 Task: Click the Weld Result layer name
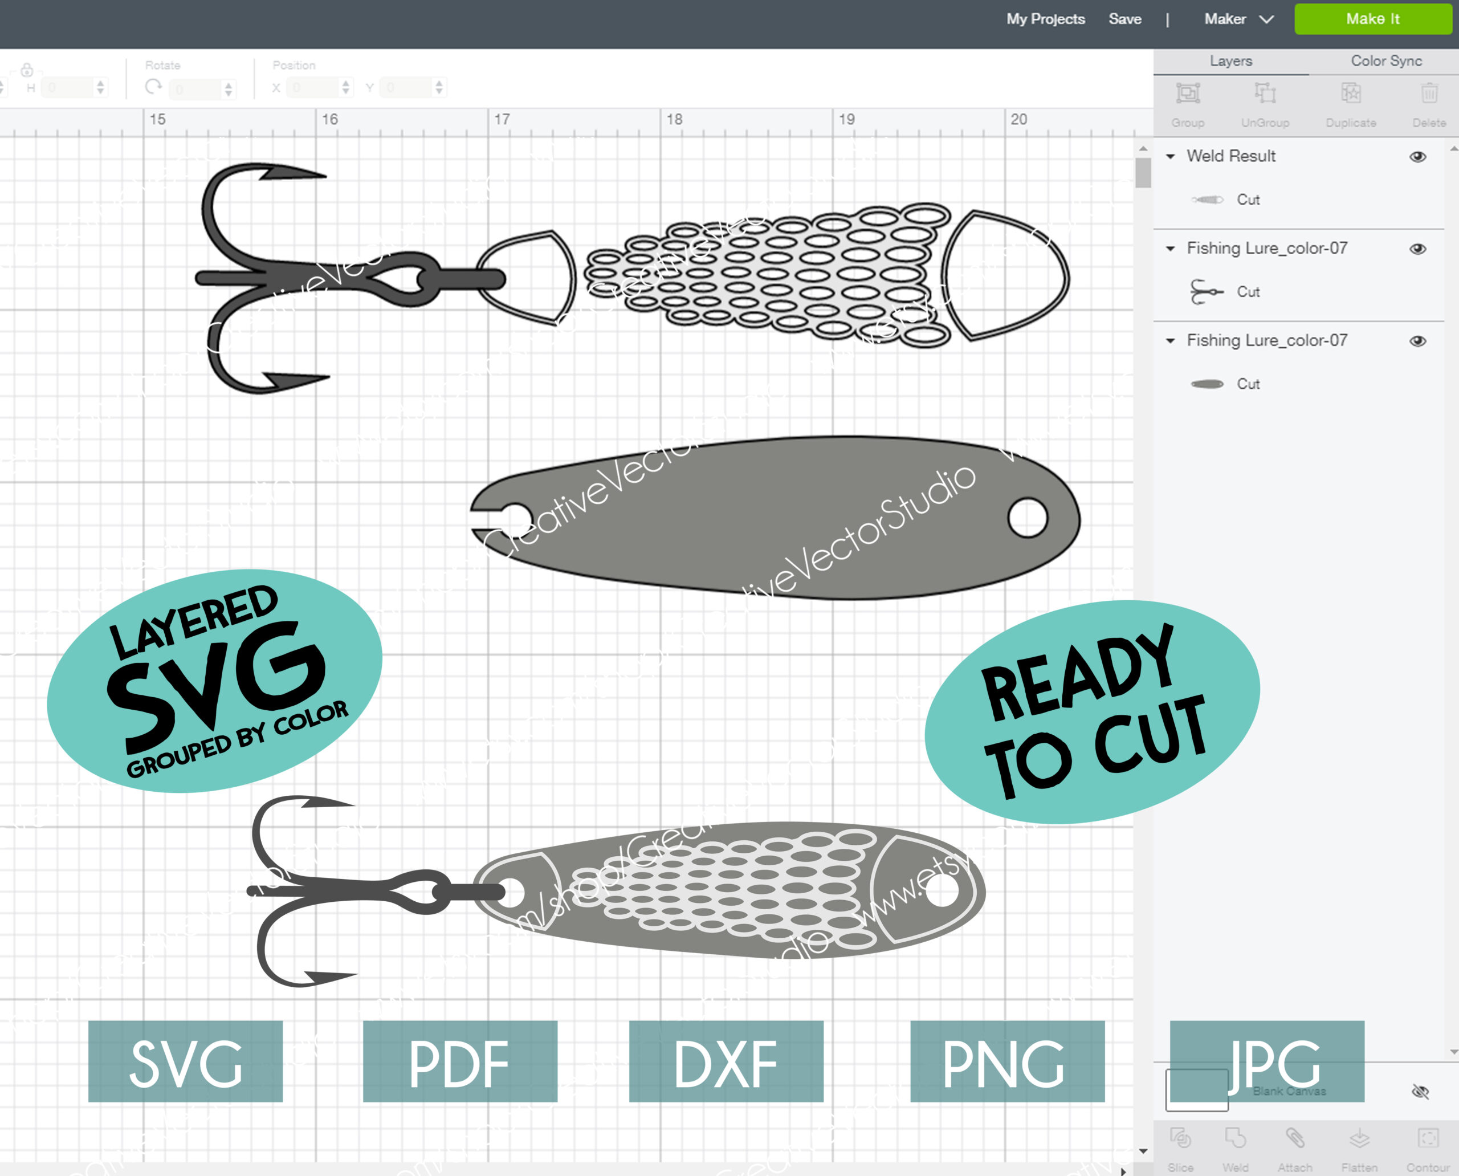(x=1230, y=157)
